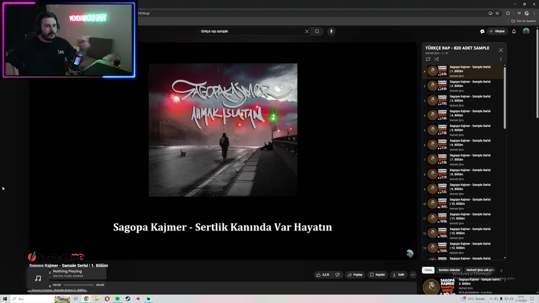Click the video player album artwork

223,130
